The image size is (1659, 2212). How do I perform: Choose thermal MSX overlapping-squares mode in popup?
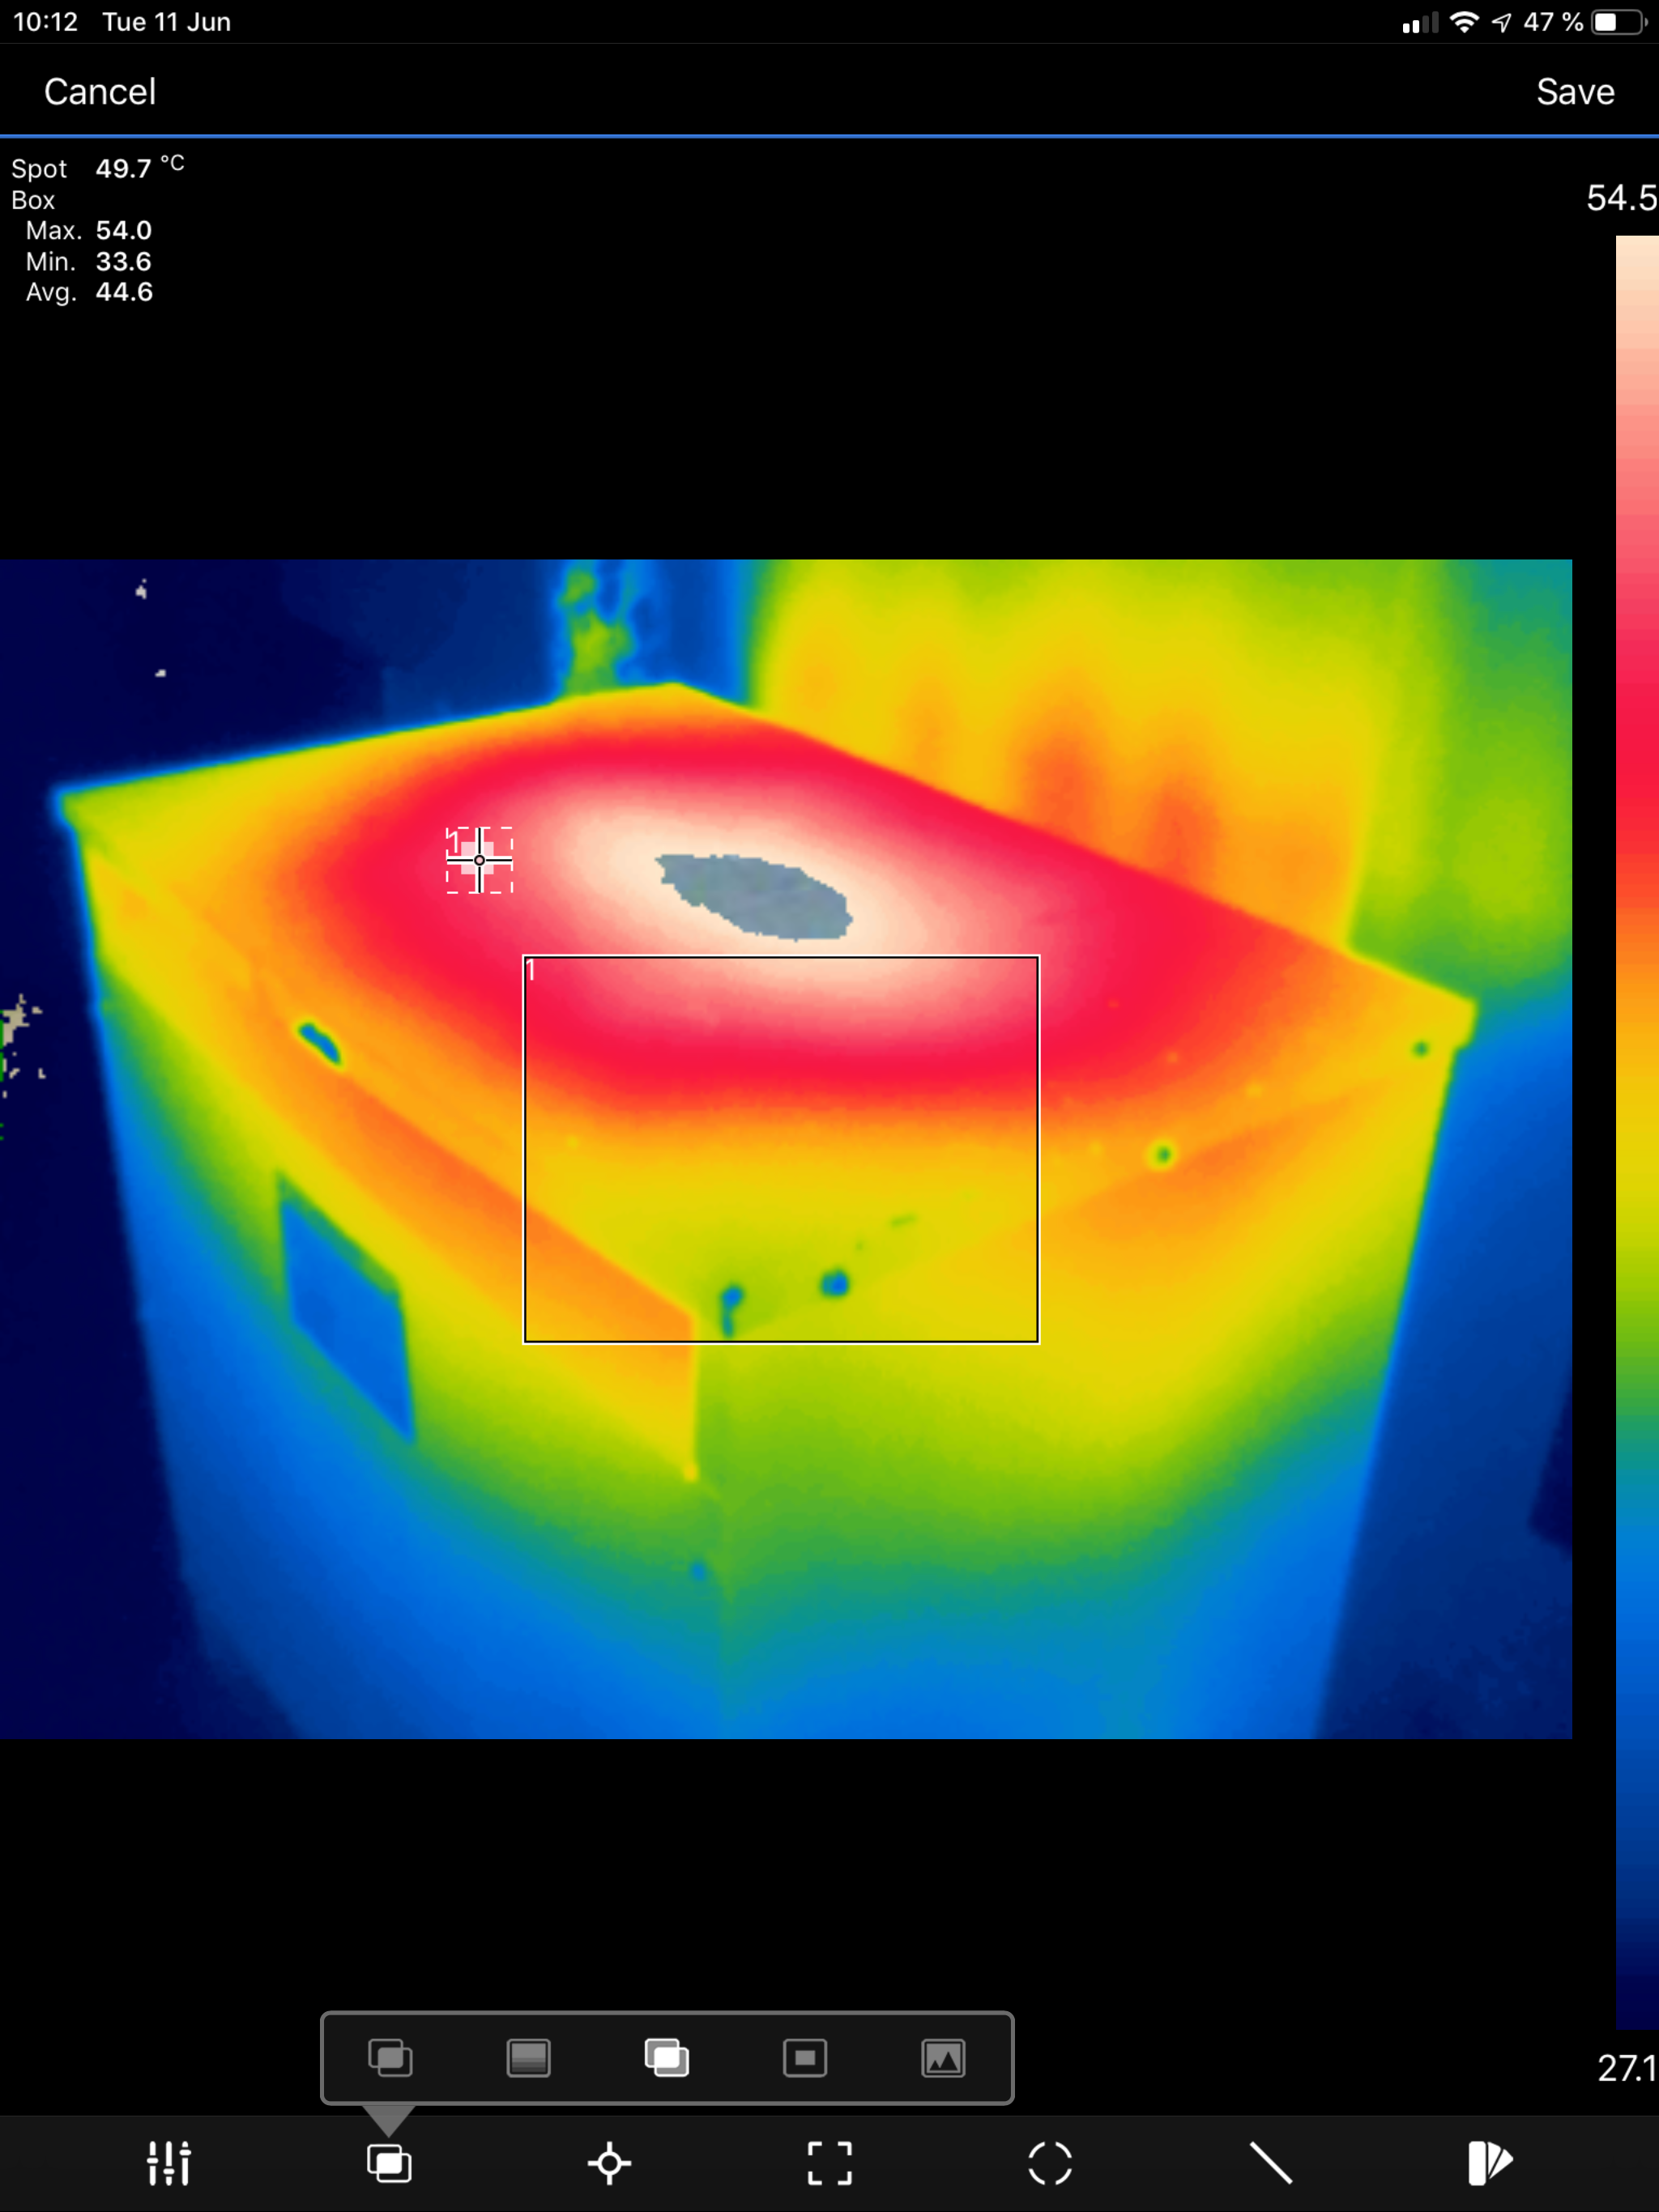(390, 2059)
